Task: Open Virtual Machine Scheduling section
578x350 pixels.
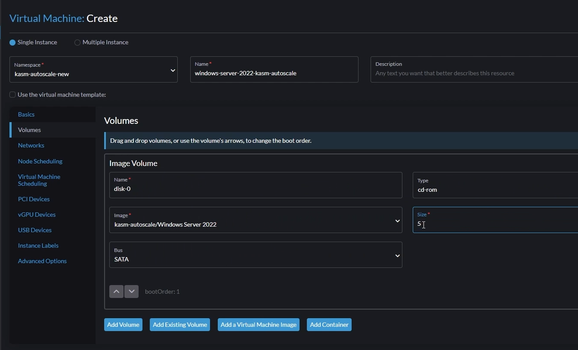Action: (39, 180)
